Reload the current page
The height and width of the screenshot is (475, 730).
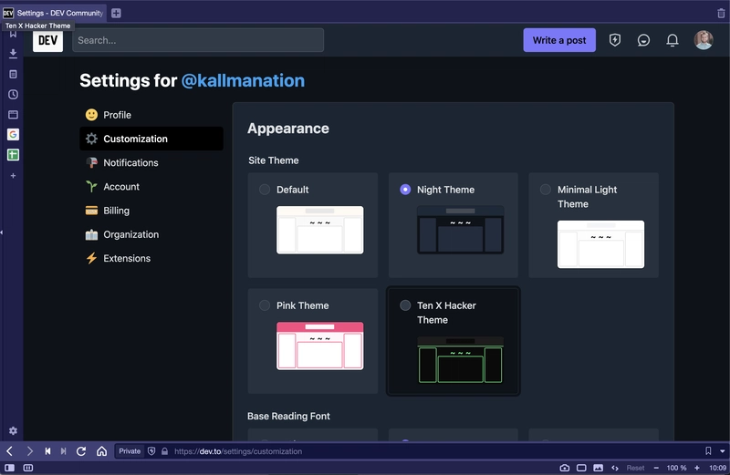[81, 450]
